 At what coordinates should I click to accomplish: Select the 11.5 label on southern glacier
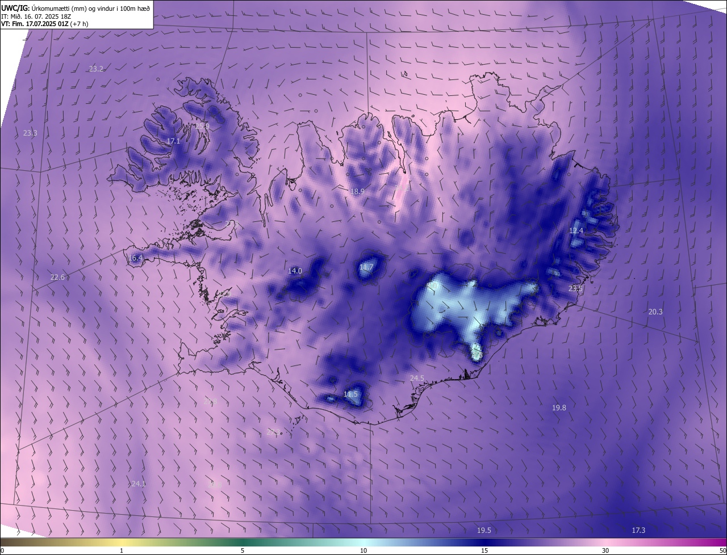coord(351,394)
